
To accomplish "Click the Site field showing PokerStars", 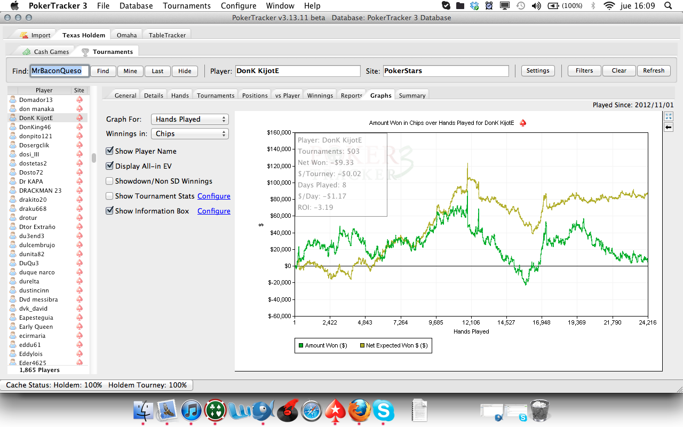I will click(446, 71).
